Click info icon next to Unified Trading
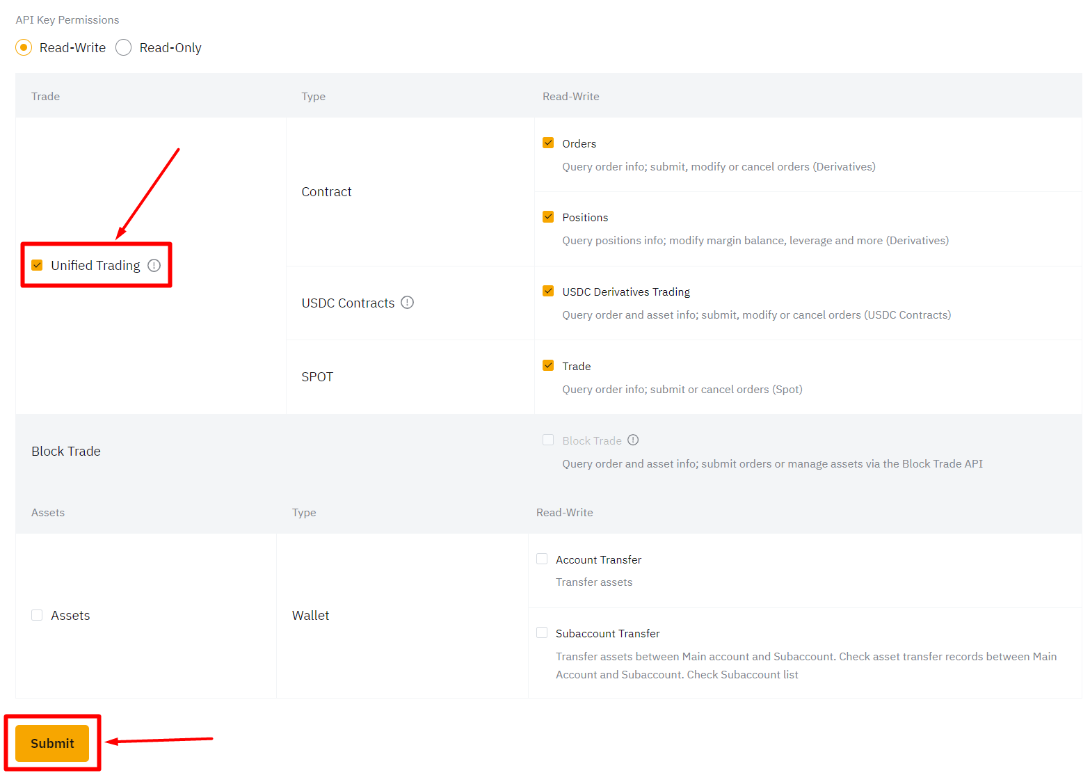 154,266
